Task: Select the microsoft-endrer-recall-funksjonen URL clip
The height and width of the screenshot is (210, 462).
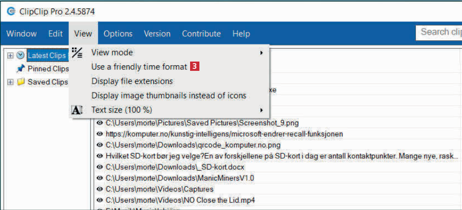Action: point(224,134)
